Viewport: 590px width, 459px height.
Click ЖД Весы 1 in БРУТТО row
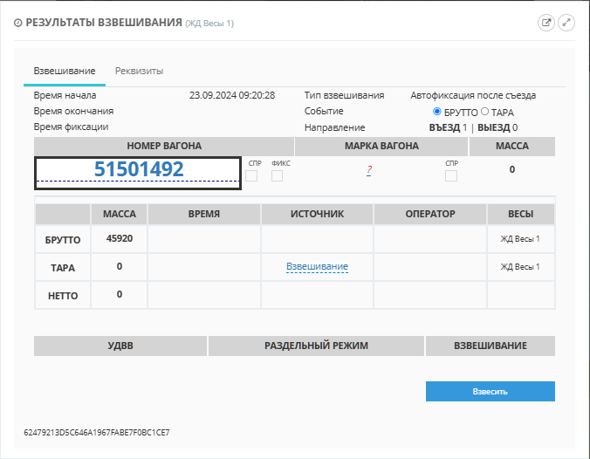click(x=520, y=238)
